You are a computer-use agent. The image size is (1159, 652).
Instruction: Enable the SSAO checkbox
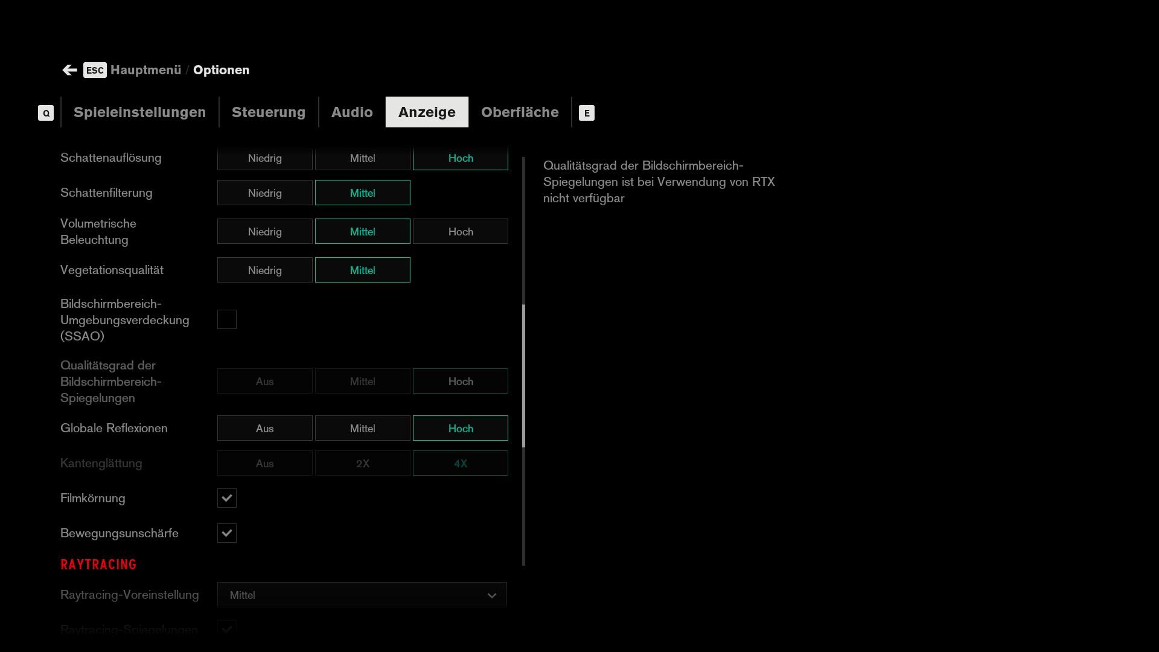[227, 319]
